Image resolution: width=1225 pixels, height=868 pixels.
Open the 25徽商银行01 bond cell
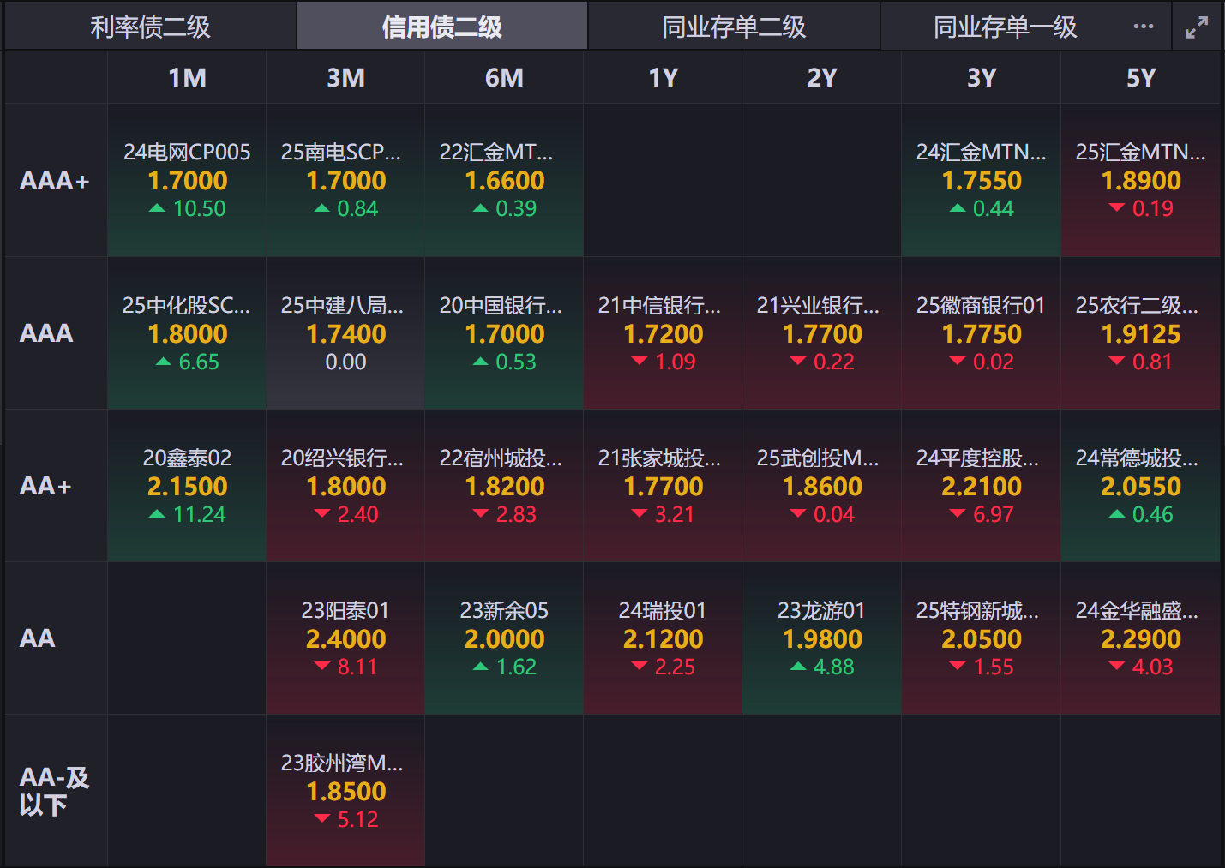click(x=982, y=333)
